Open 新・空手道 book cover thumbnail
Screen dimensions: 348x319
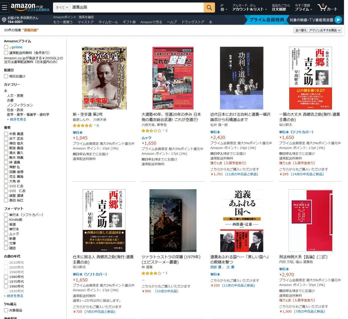point(104,78)
